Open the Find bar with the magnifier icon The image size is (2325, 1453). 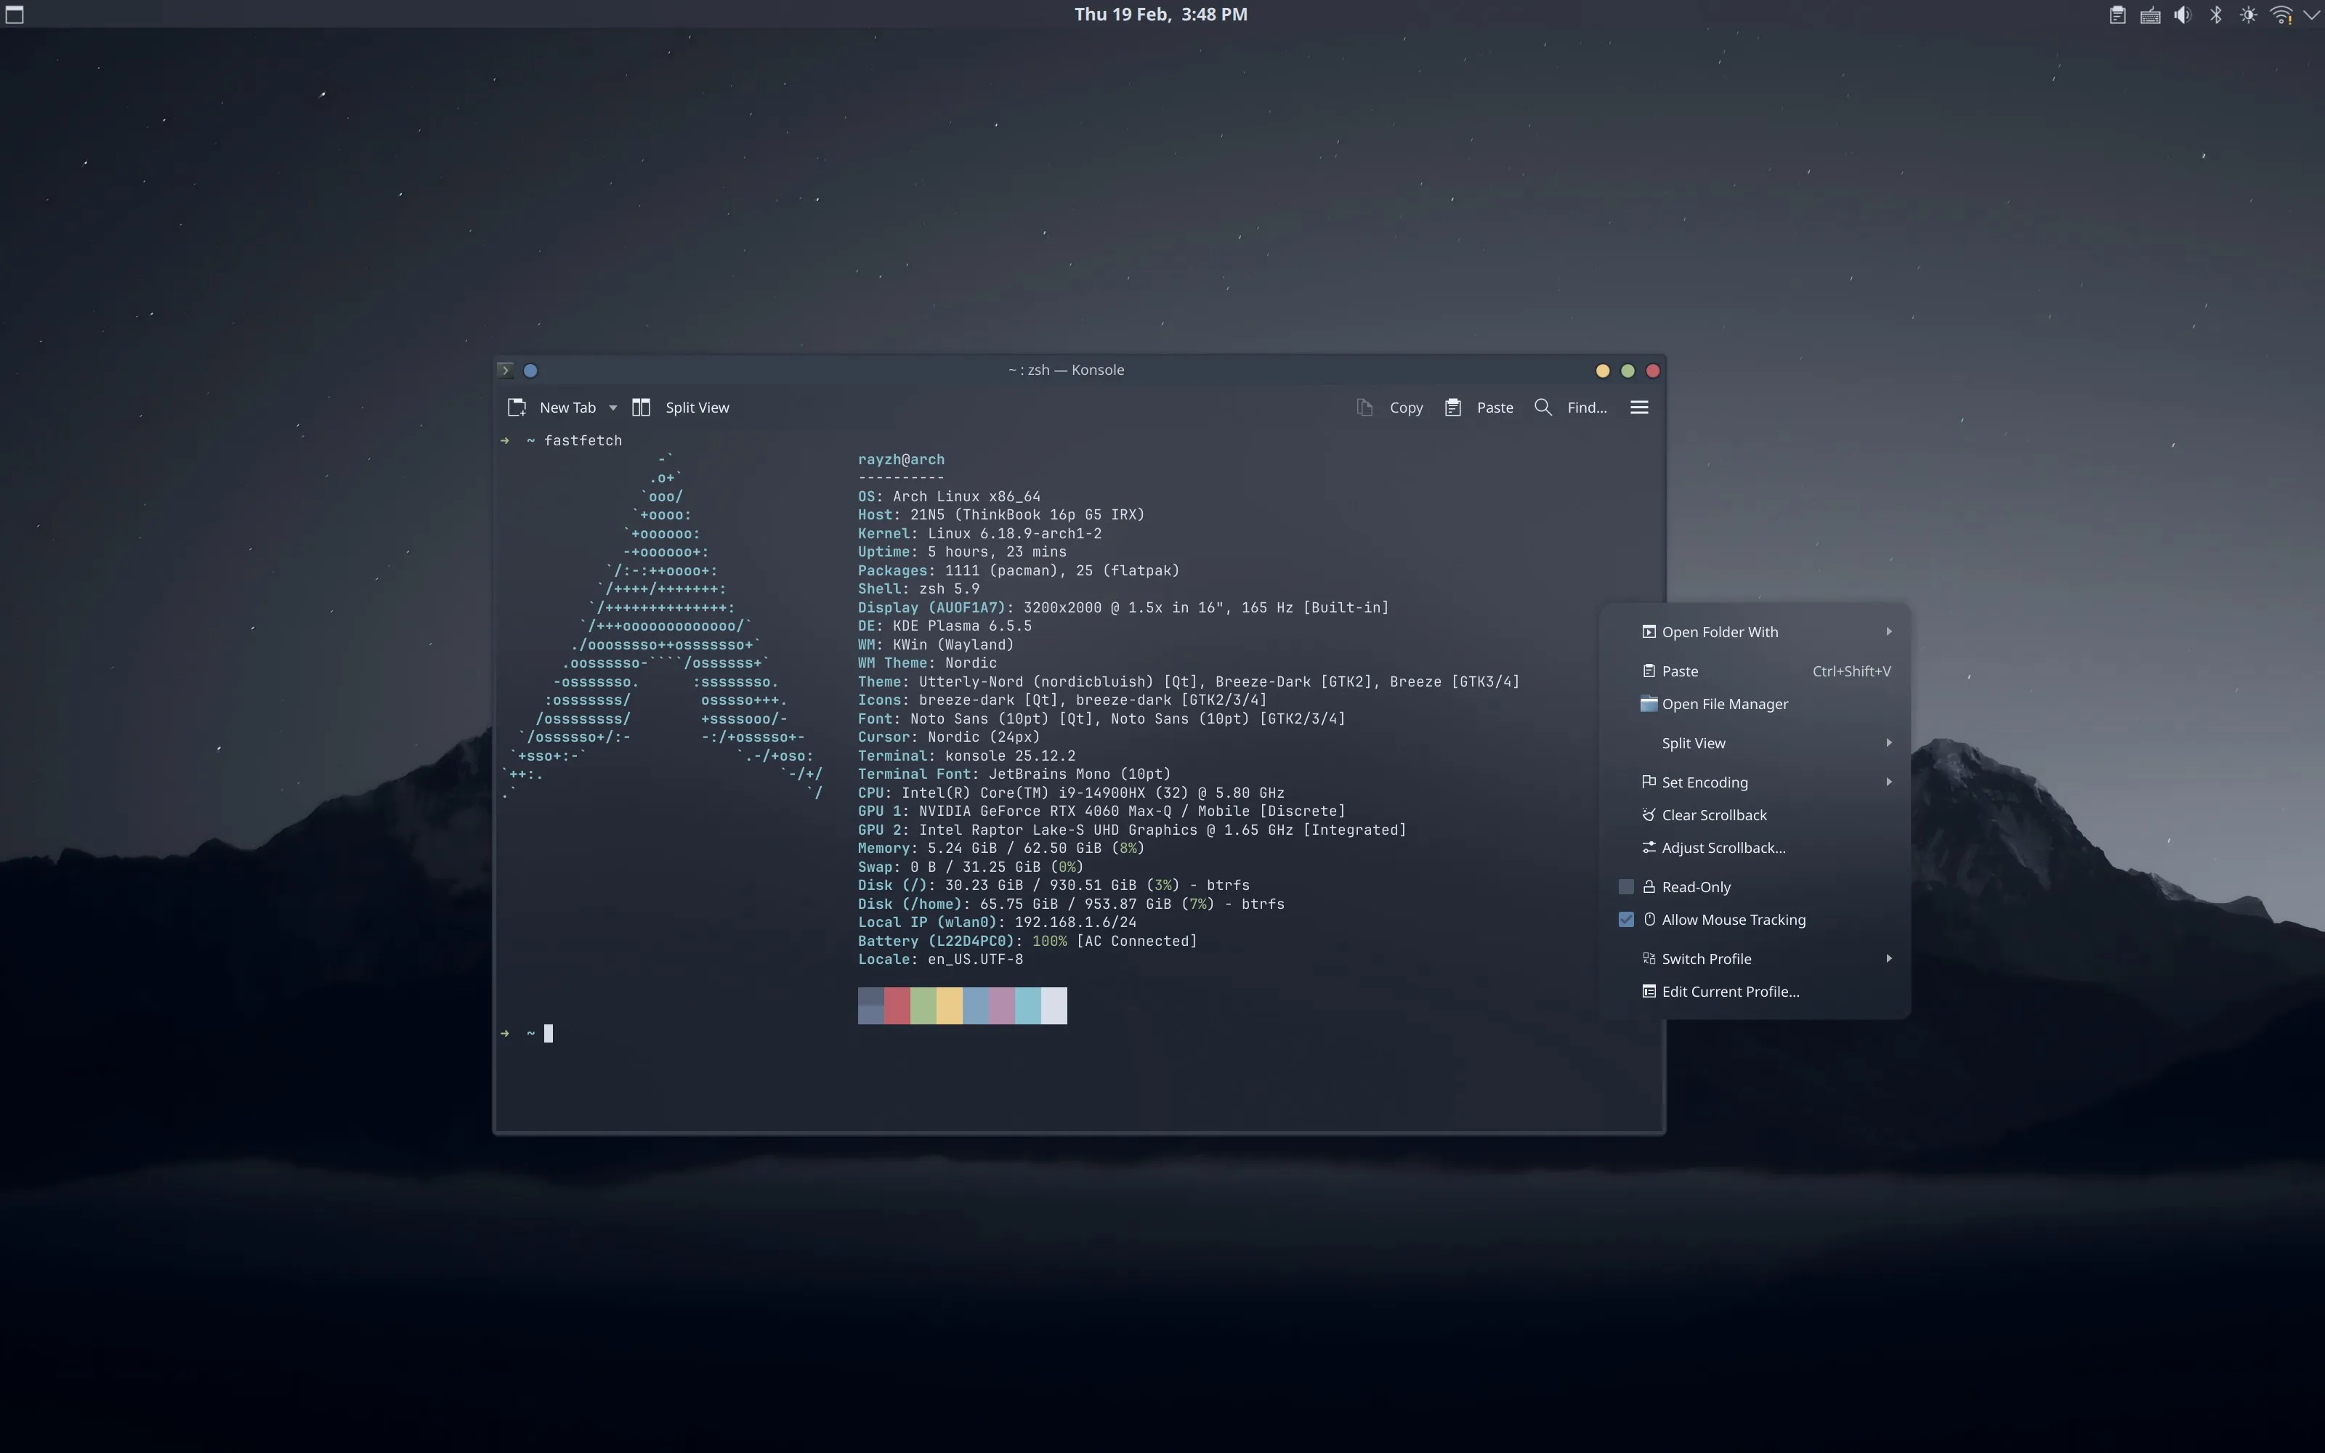pyautogui.click(x=1542, y=408)
